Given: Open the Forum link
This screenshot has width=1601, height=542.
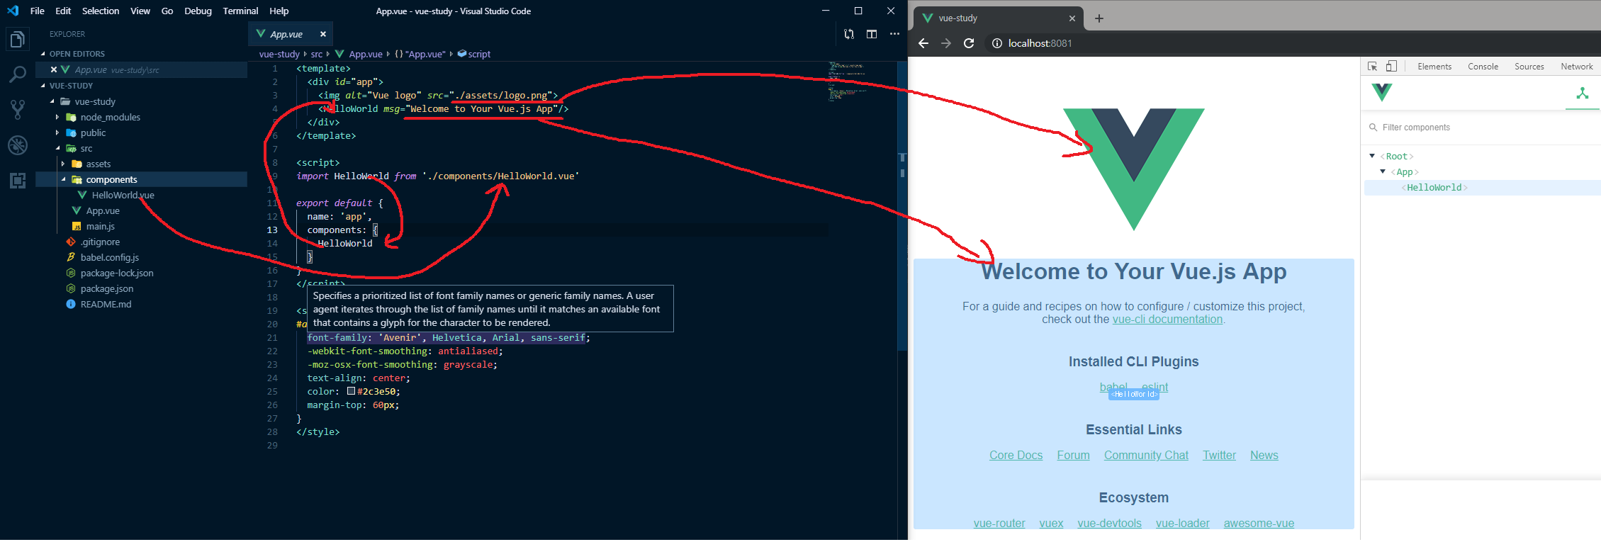Looking at the screenshot, I should [1073, 455].
